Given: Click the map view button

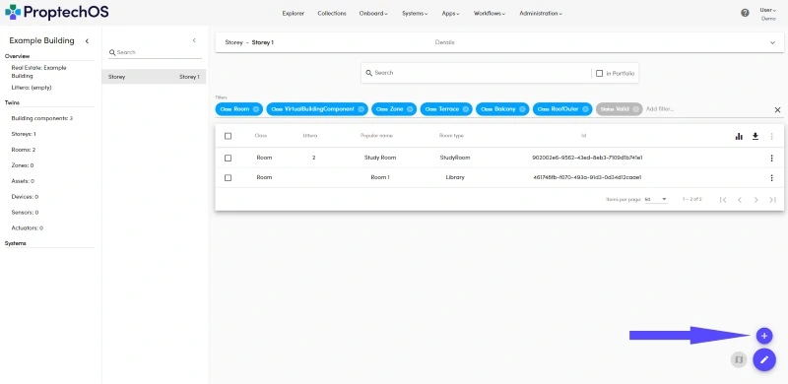Looking at the screenshot, I should [738, 359].
